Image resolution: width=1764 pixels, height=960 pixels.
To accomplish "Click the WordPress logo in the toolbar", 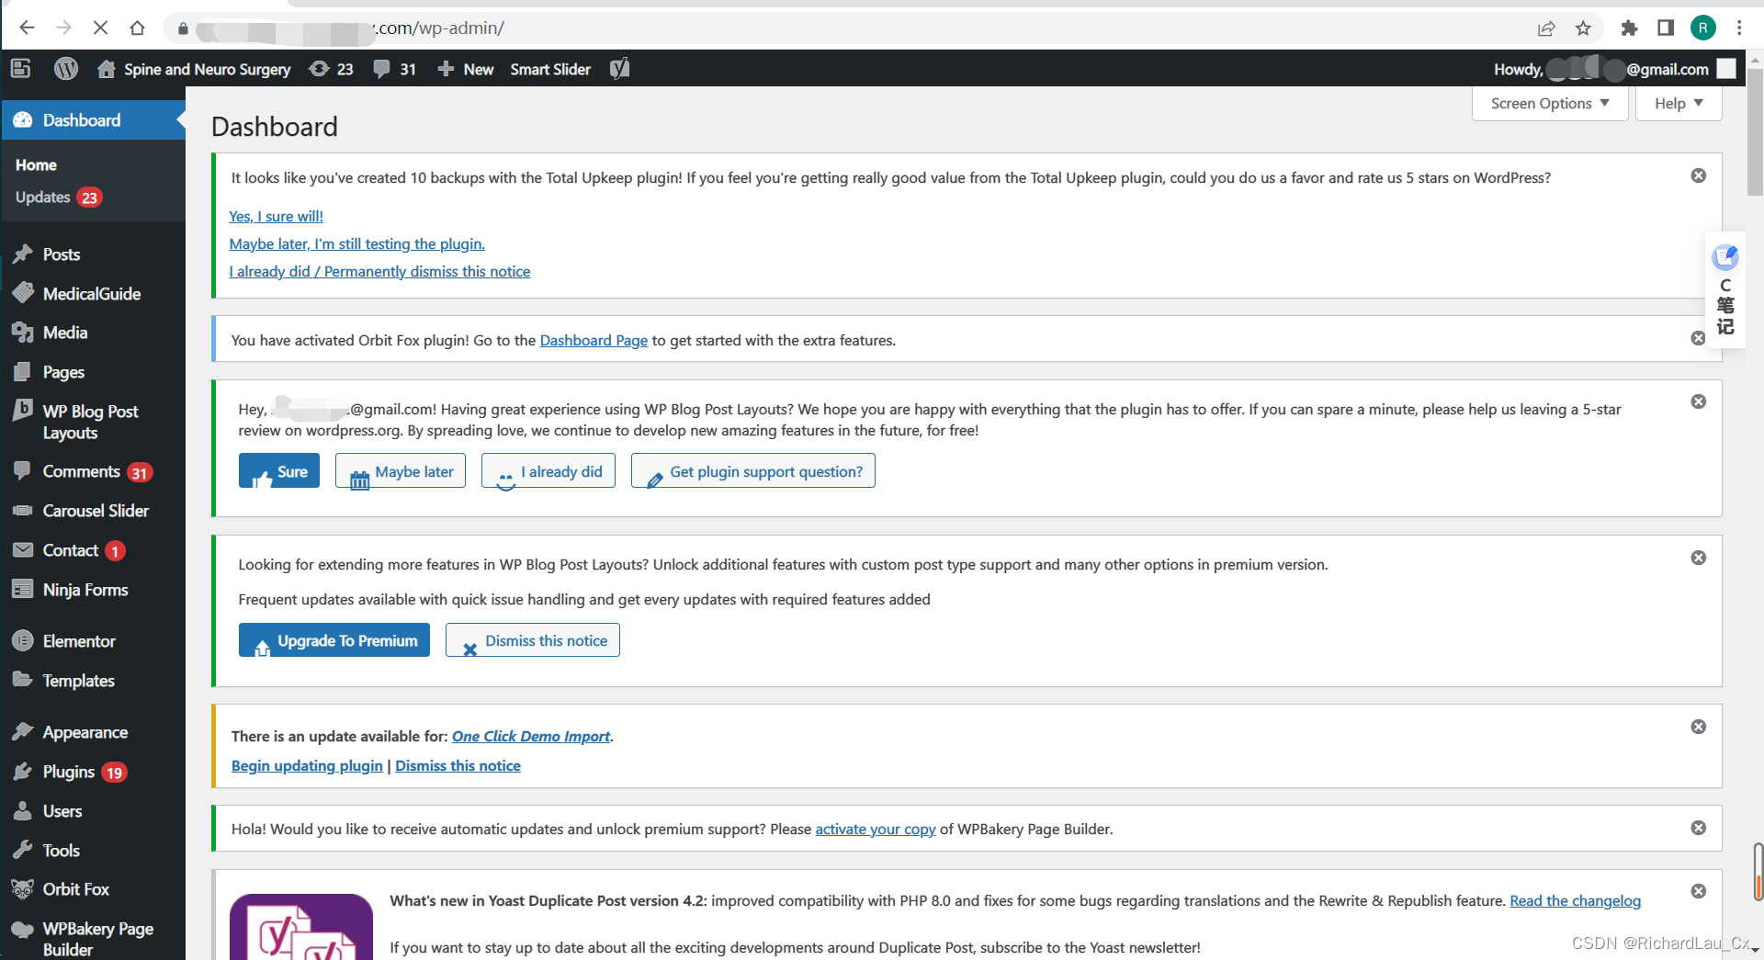I will [x=65, y=68].
